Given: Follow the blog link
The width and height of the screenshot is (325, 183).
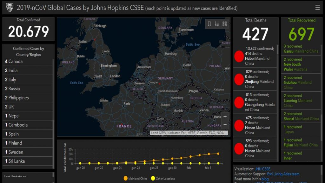Looking at the screenshot, I should [x=265, y=179].
